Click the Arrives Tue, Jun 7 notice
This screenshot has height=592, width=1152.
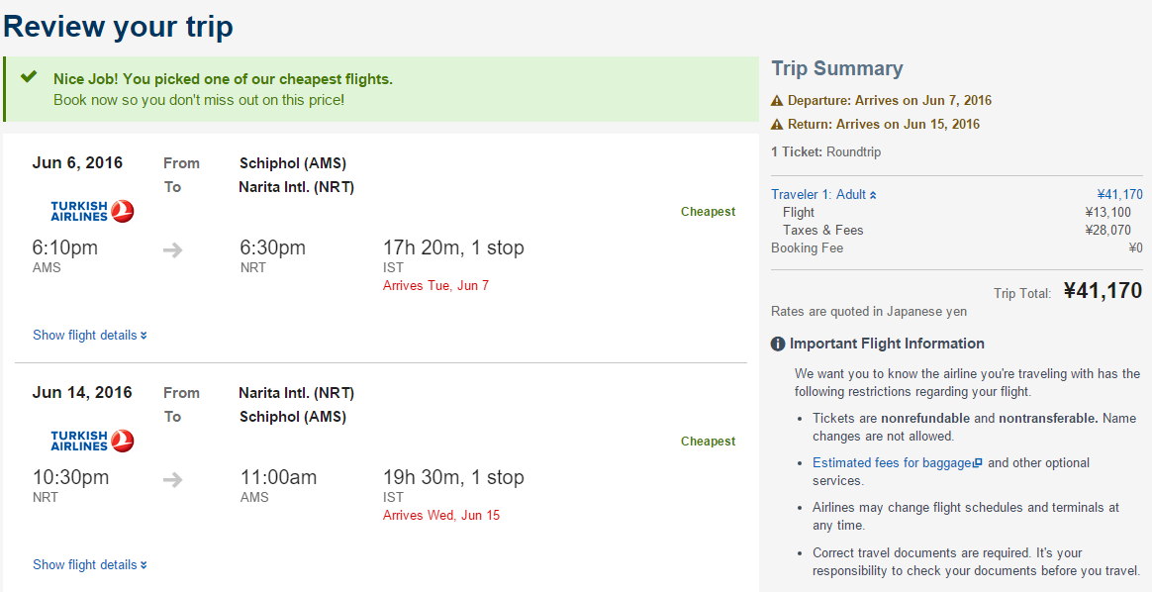click(435, 286)
